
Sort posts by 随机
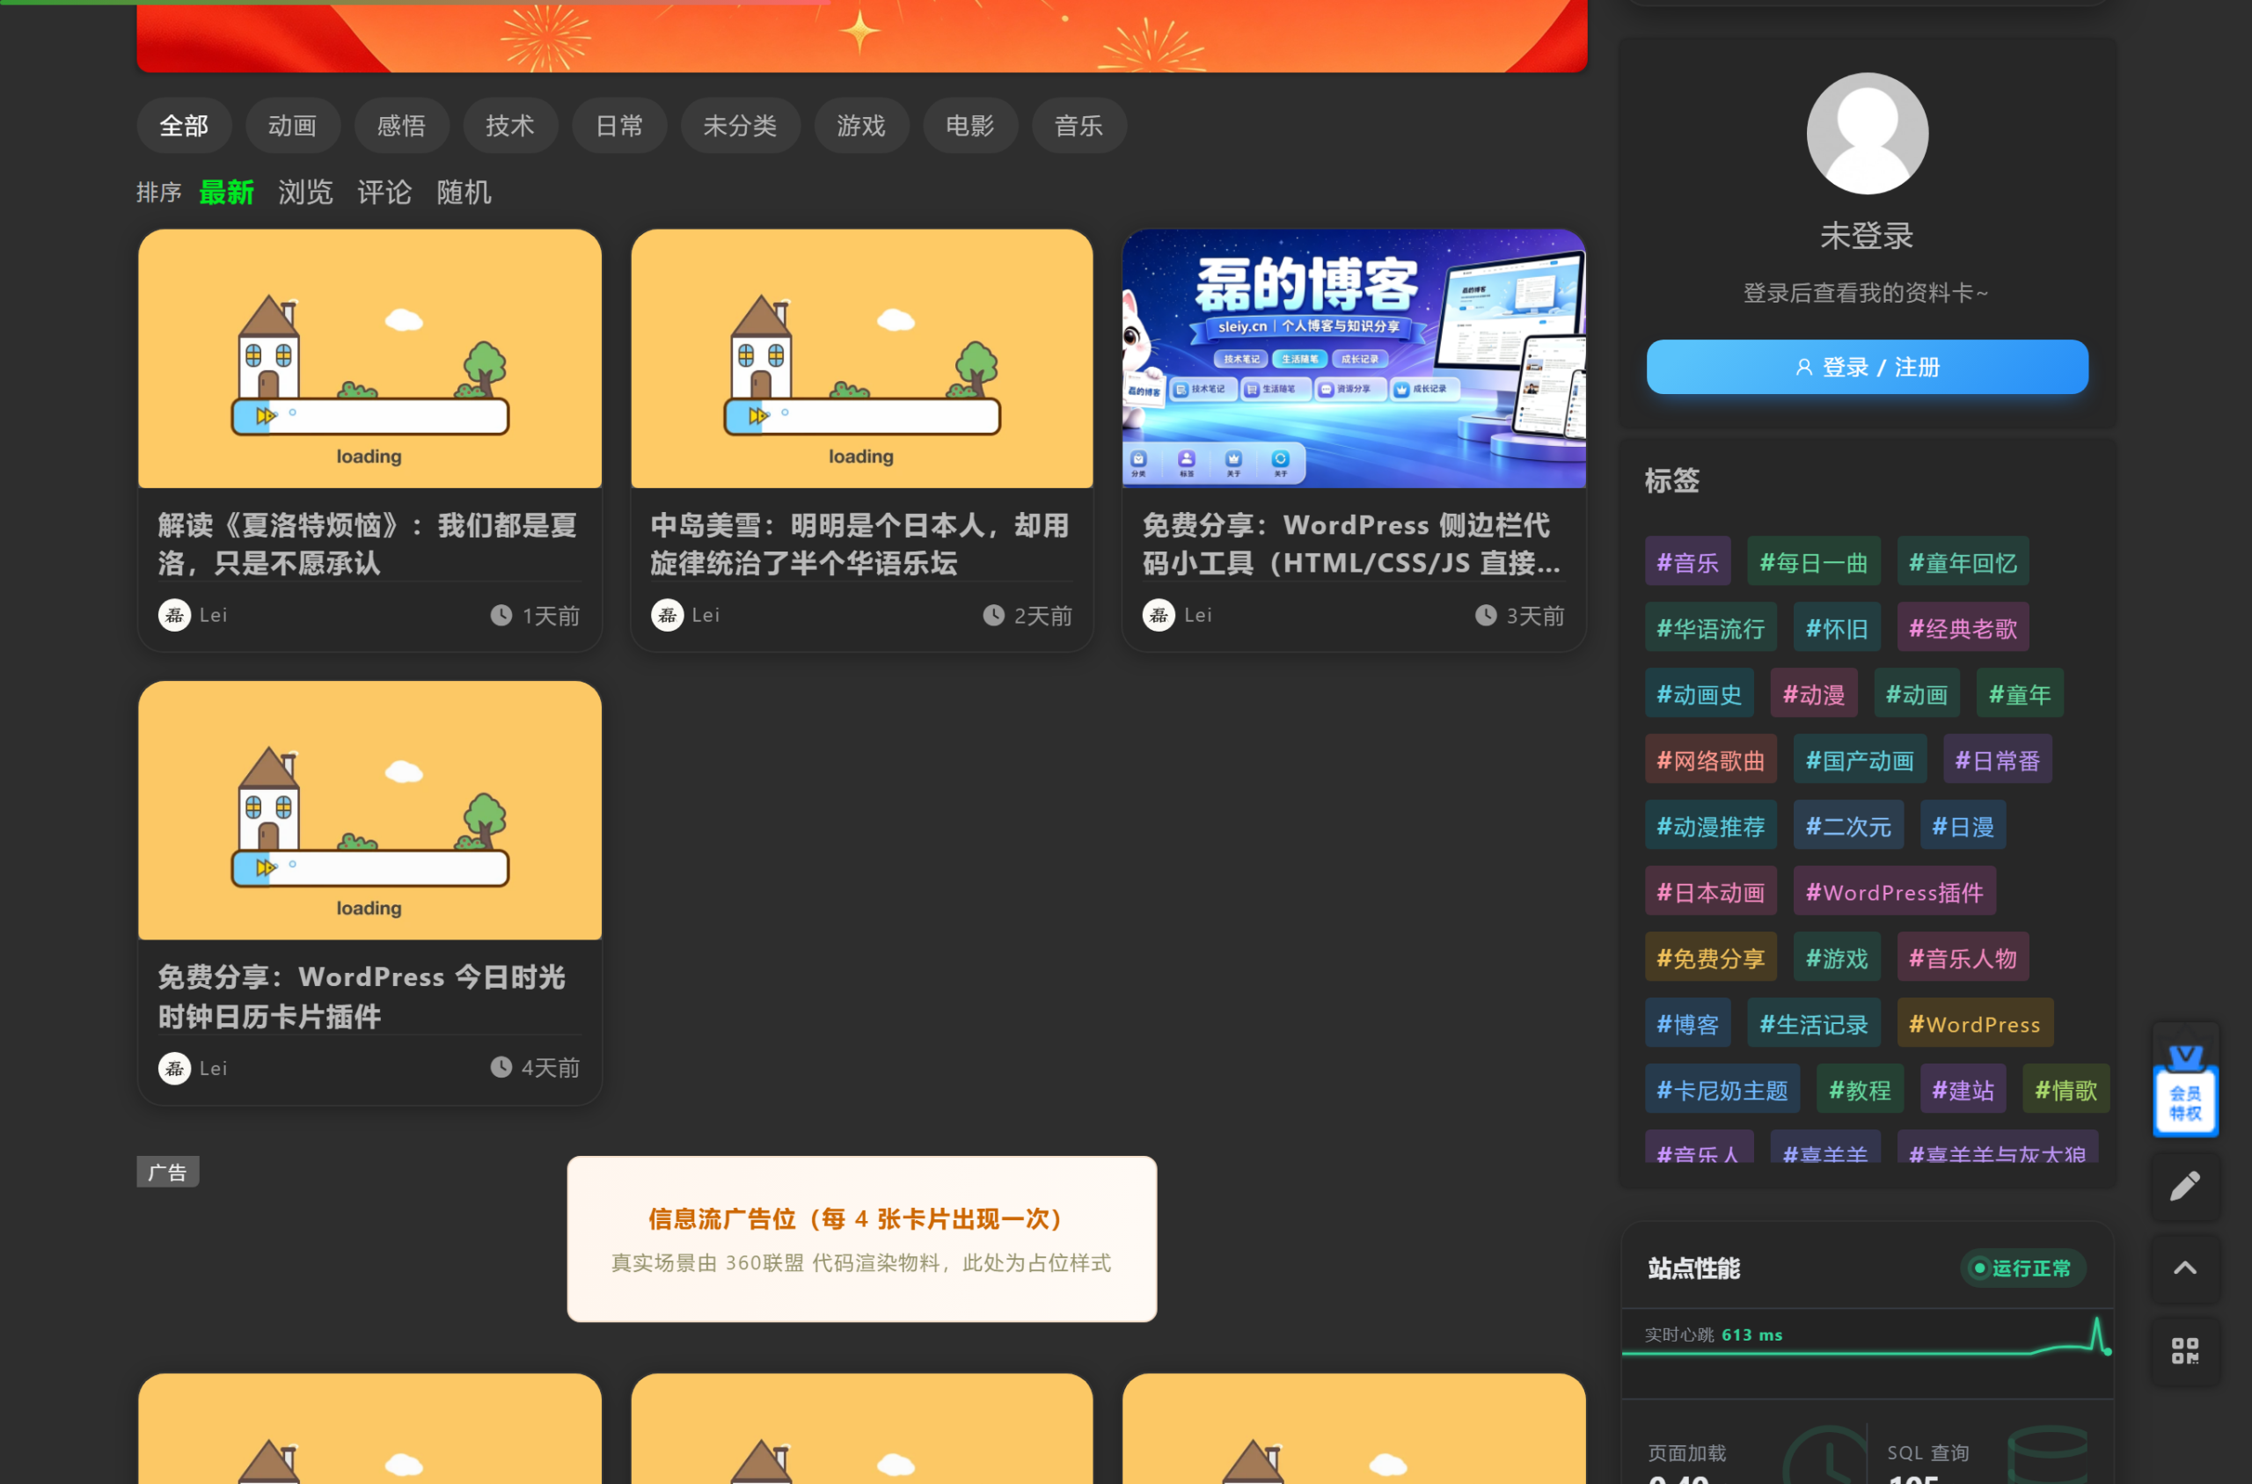click(464, 192)
